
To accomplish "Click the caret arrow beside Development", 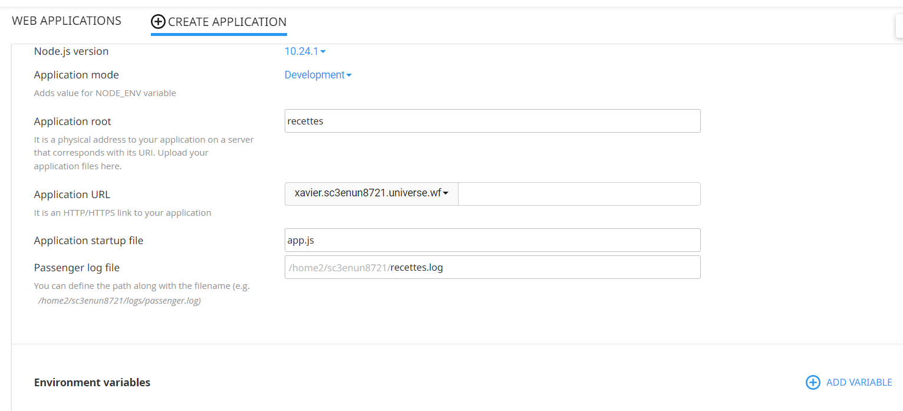I will click(x=349, y=75).
